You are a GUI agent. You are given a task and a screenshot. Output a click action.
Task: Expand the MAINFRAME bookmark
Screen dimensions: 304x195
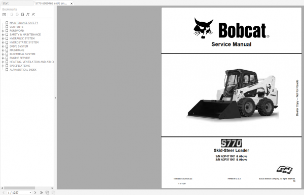3,50
